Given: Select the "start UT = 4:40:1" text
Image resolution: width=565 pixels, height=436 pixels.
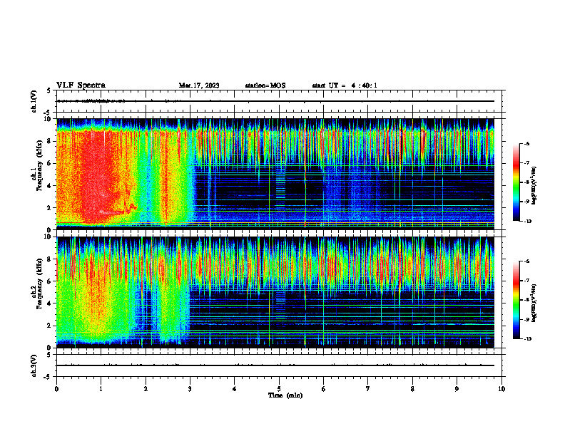Looking at the screenshot, I should coord(345,85).
